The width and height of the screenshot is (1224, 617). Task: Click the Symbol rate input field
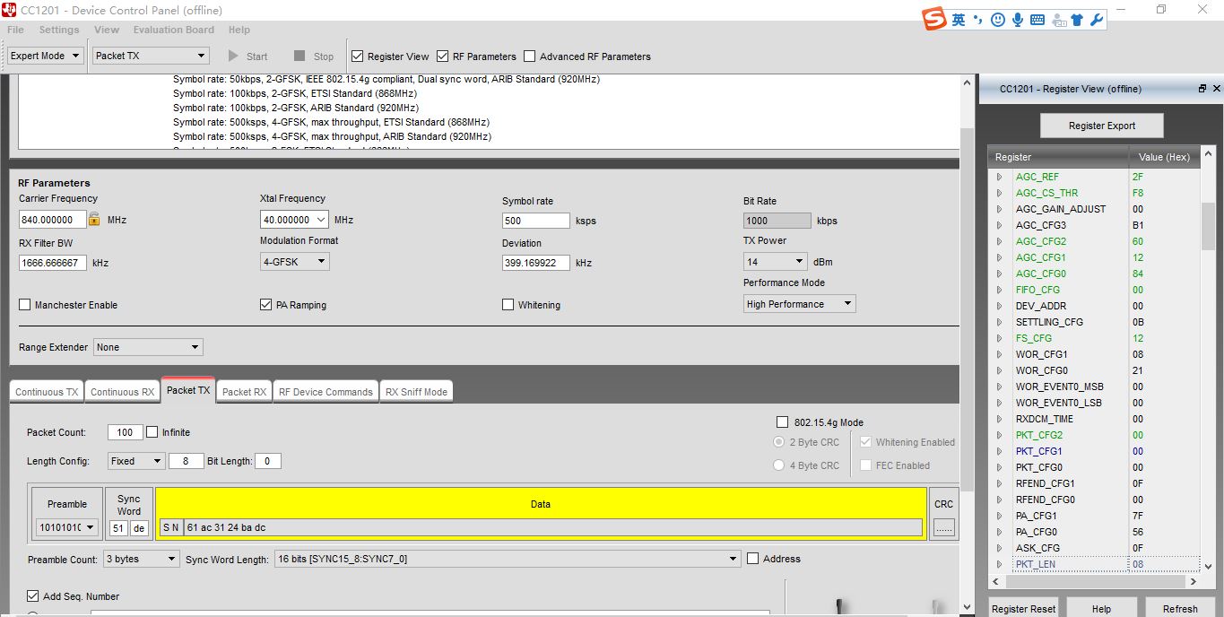coord(536,221)
